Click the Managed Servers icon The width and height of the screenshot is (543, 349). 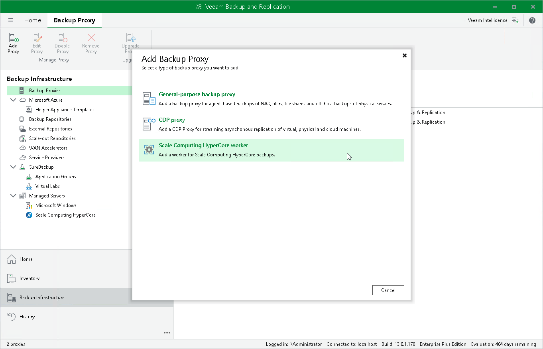22,196
